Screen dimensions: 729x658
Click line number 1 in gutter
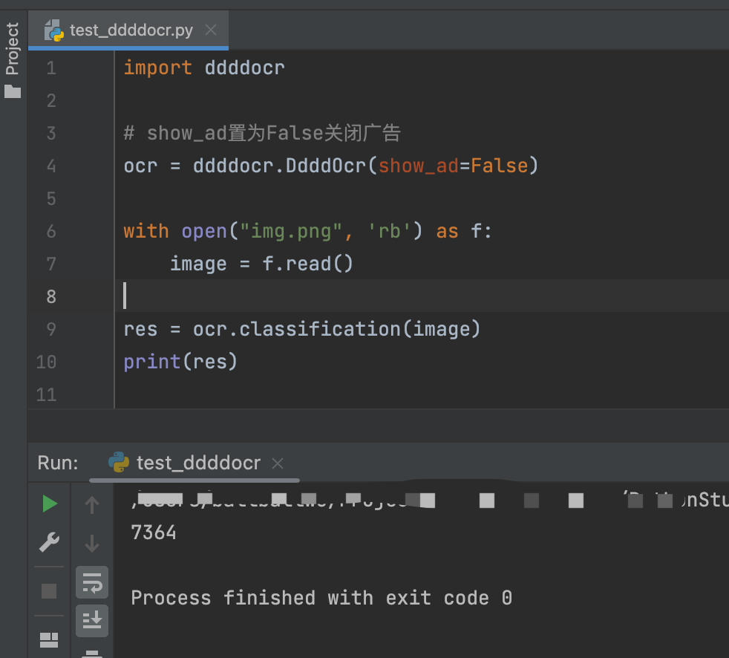pos(51,68)
